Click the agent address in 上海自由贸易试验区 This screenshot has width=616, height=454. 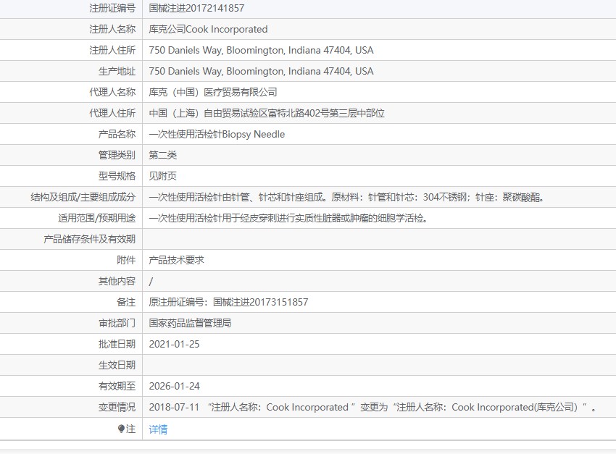tap(267, 114)
